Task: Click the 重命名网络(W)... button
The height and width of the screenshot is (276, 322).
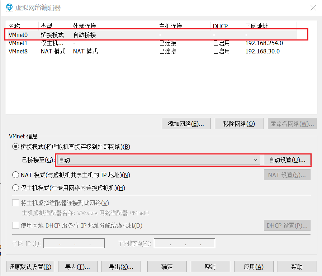Action: (292, 124)
